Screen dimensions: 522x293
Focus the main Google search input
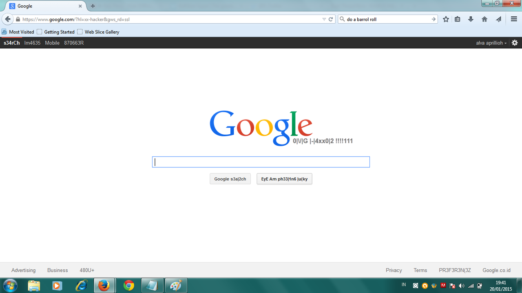[x=261, y=162]
